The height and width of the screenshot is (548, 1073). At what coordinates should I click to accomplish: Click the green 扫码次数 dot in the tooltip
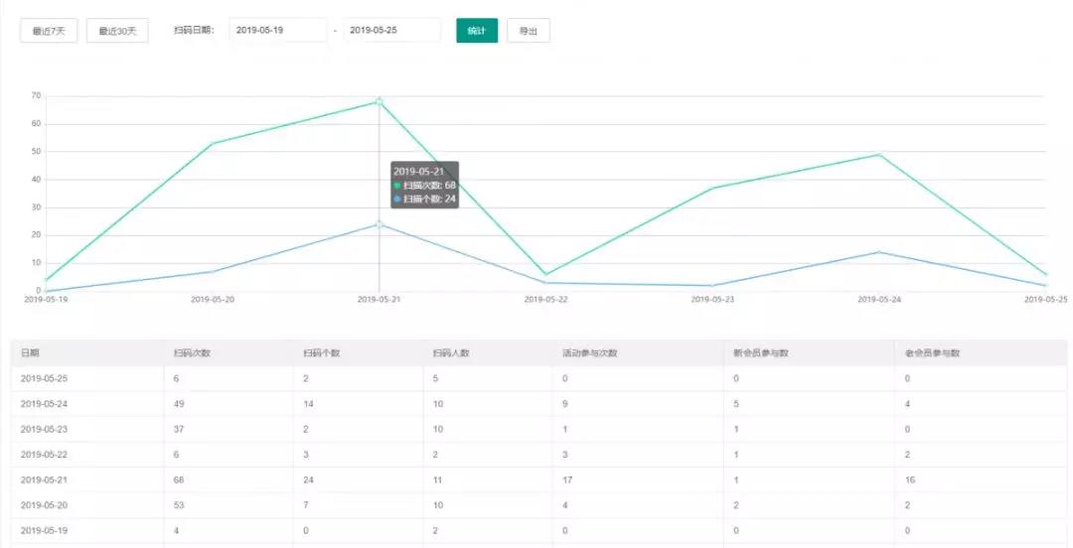point(397,186)
